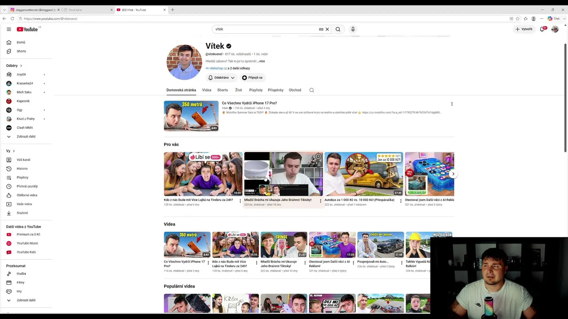The height and width of the screenshot is (319, 568).
Task: Open Přehrát později list
Action: pos(27,187)
